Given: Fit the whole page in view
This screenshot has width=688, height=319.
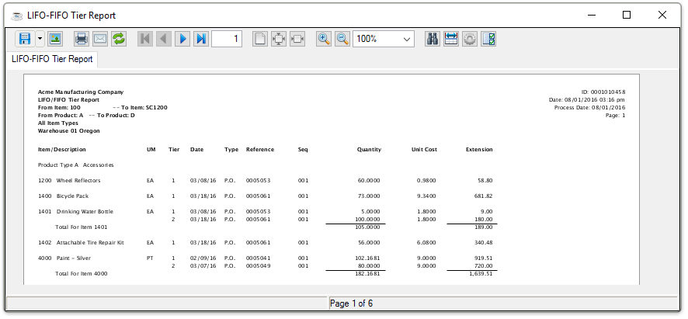Looking at the screenshot, I should [x=279, y=39].
